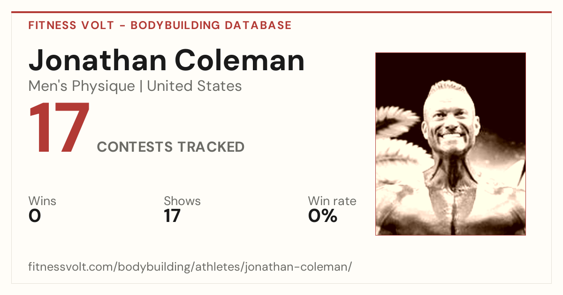Click the BODYBUILDING DATABASE header label
563x295 pixels.
[211, 25]
